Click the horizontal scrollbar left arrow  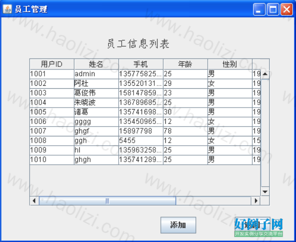[34, 201]
